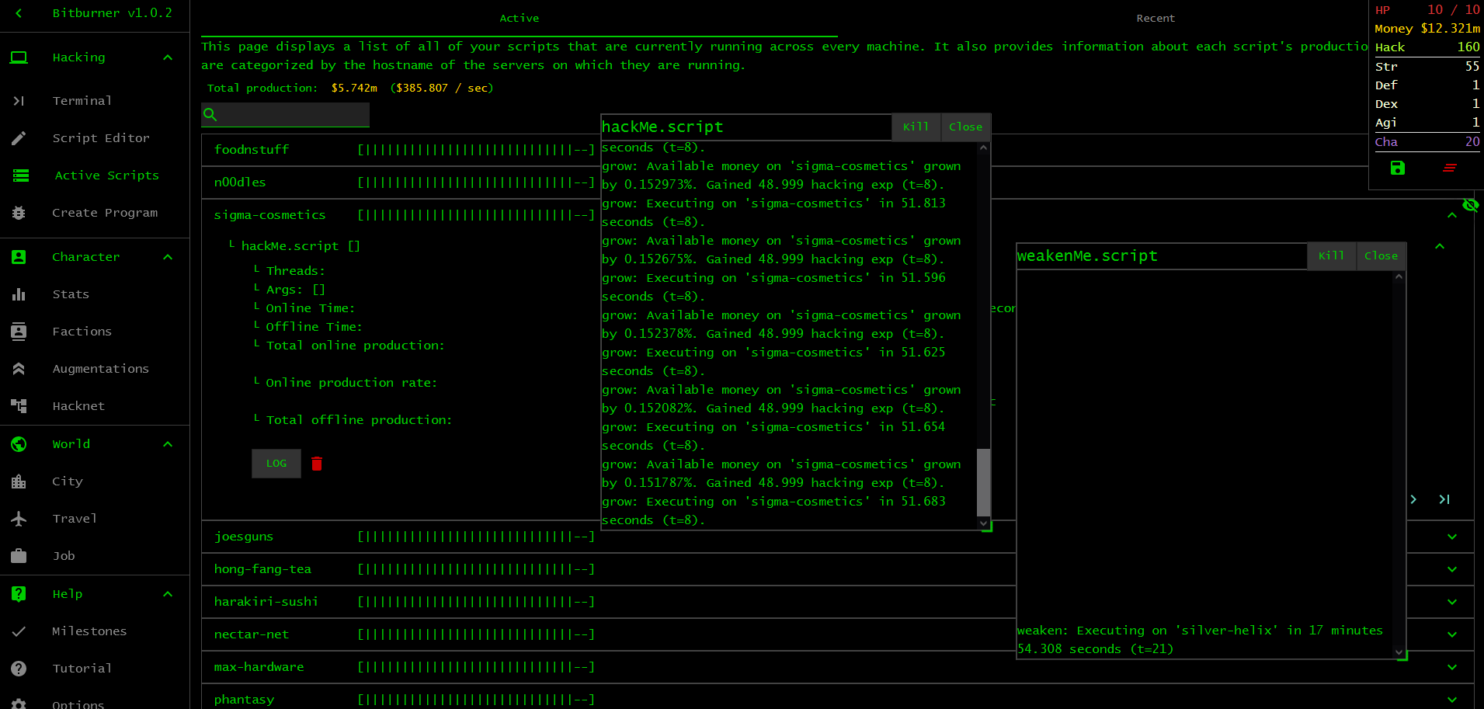The width and height of the screenshot is (1484, 709).
Task: Switch to the Recent tab
Action: pyautogui.click(x=1156, y=18)
